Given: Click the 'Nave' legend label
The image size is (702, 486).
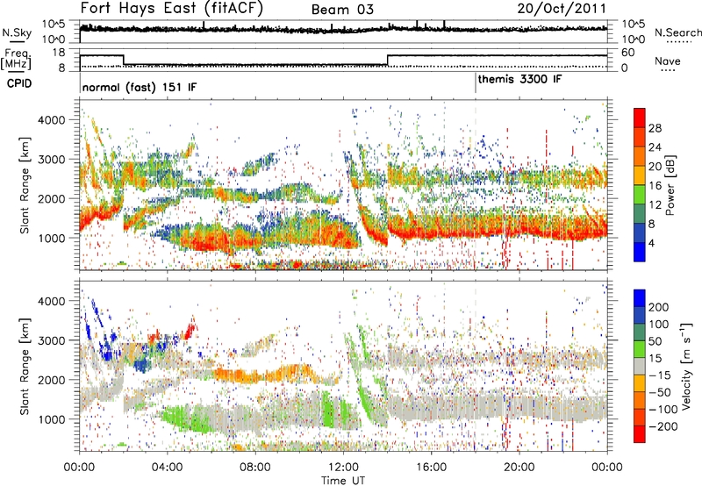Looking at the screenshot, I should pos(668,61).
